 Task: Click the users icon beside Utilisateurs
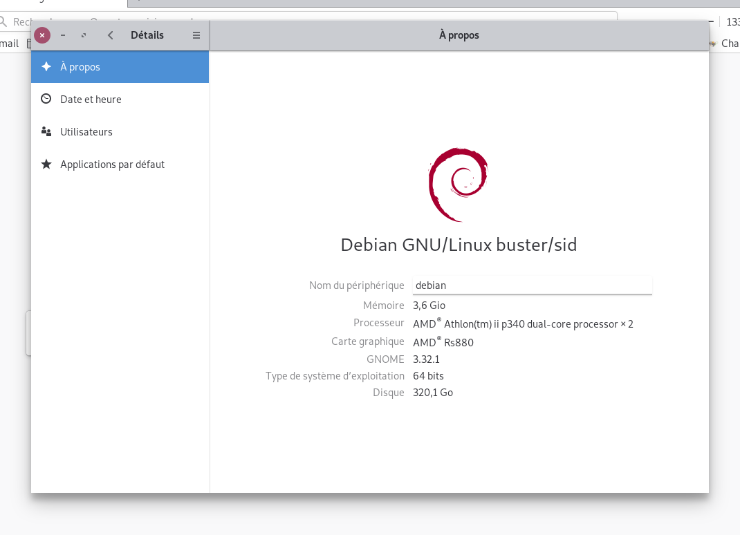pos(46,131)
